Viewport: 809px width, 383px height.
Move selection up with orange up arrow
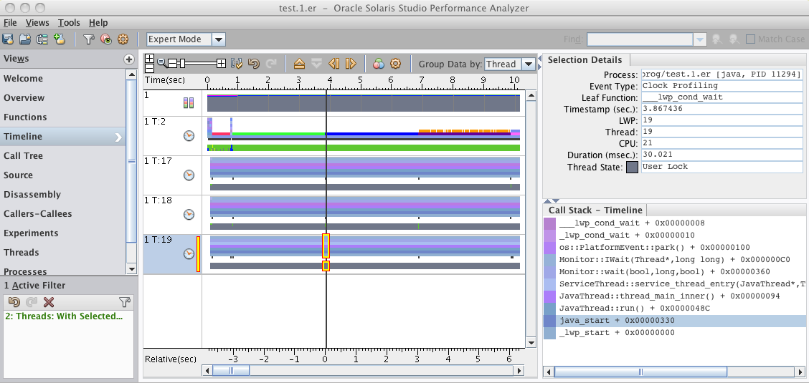(x=299, y=63)
